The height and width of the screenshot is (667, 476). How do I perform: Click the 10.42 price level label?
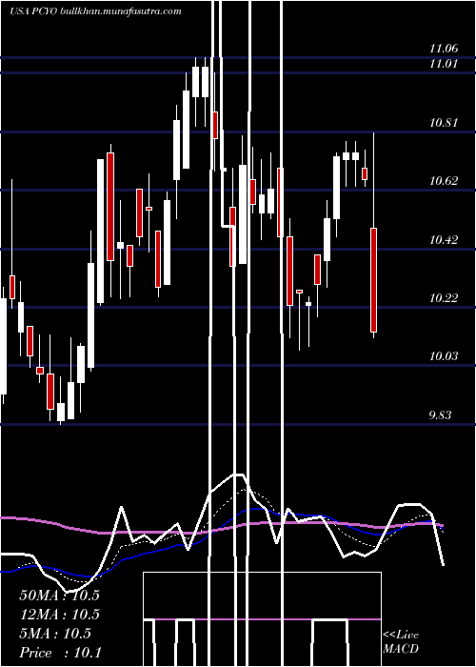pos(445,240)
